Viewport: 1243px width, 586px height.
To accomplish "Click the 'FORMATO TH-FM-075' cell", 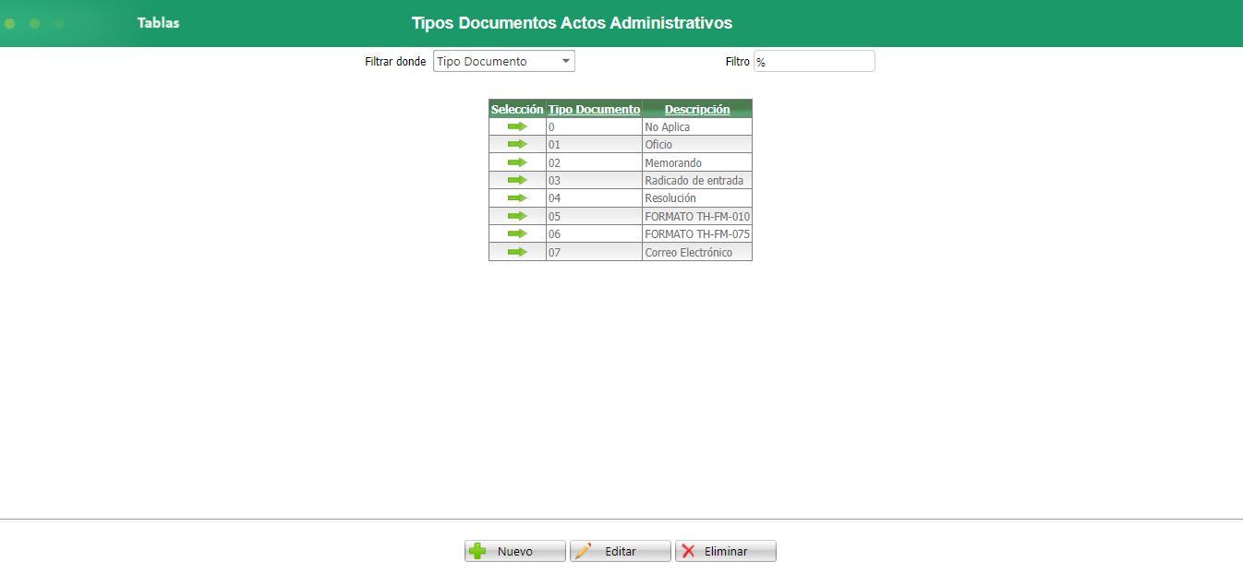I will pyautogui.click(x=697, y=234).
